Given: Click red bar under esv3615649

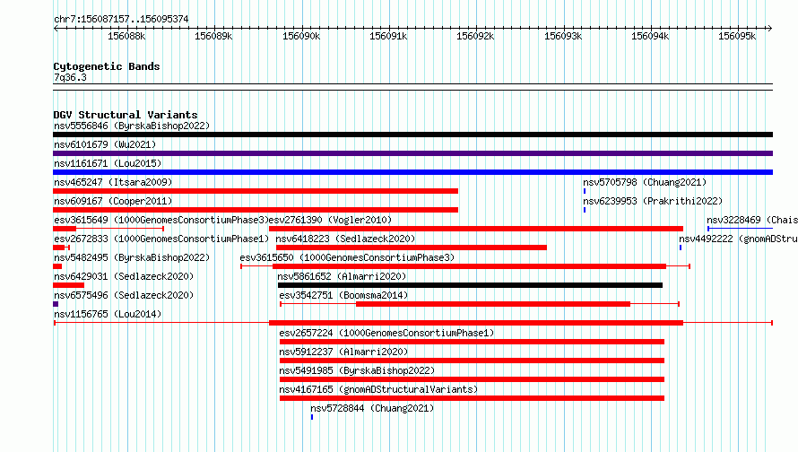Looking at the screenshot, I should (x=65, y=229).
